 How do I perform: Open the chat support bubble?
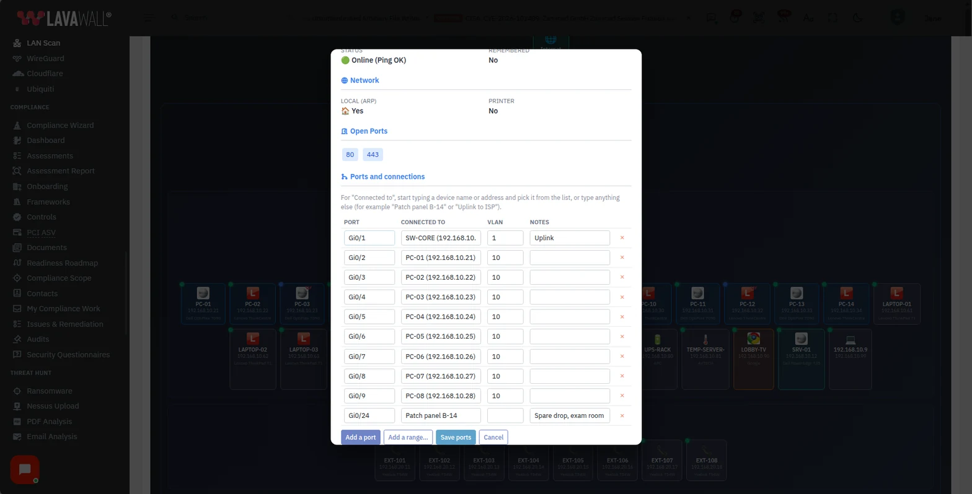click(x=25, y=469)
